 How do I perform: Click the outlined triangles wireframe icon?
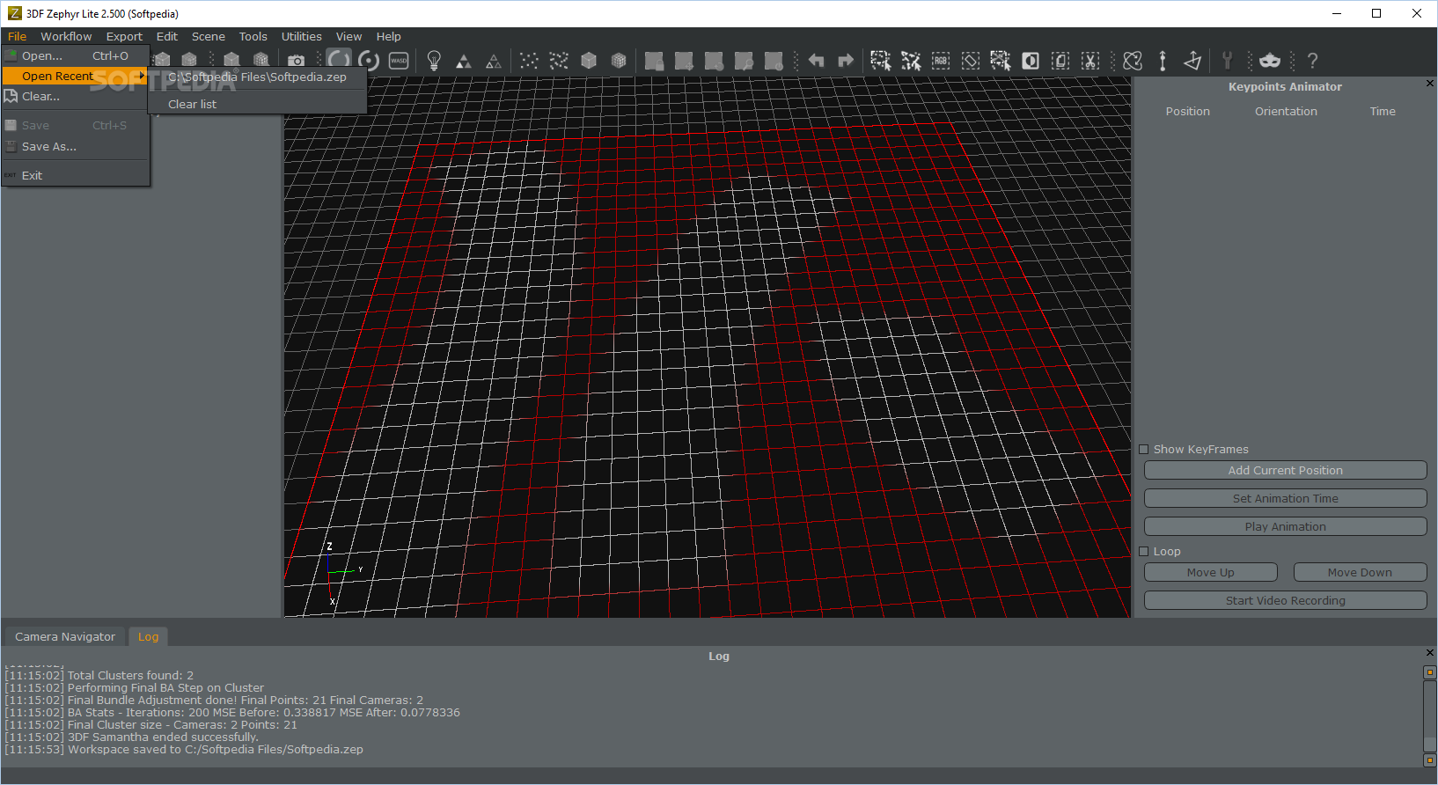tap(494, 61)
